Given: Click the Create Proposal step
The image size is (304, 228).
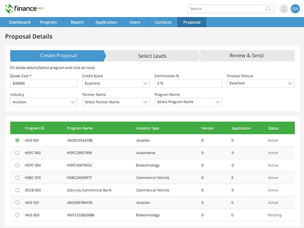Looking at the screenshot, I should click(58, 56).
